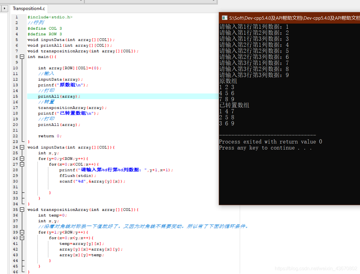Click 'int temp=0;' declaration line

pos(52,215)
